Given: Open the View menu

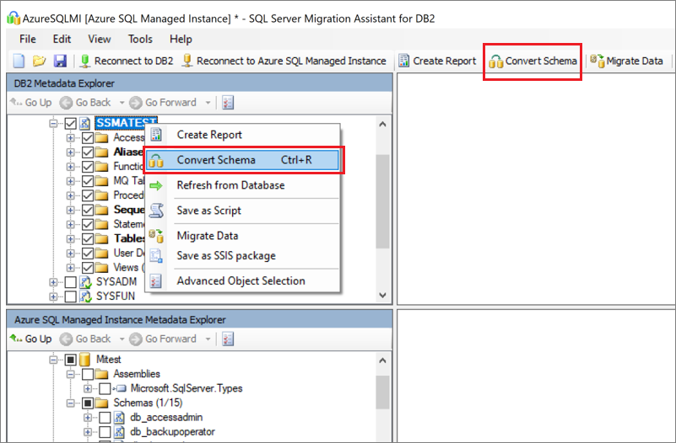Looking at the screenshot, I should [100, 39].
